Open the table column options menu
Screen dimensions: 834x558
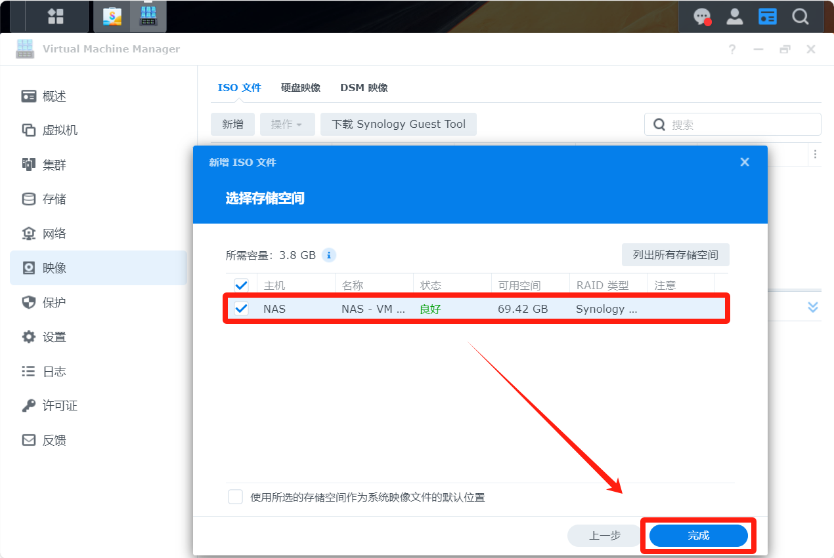coord(815,154)
